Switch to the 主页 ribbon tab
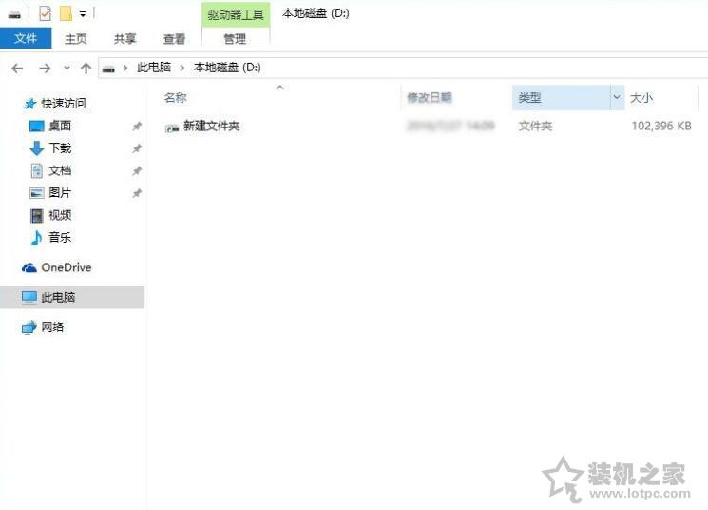The height and width of the screenshot is (510, 708). click(x=75, y=39)
